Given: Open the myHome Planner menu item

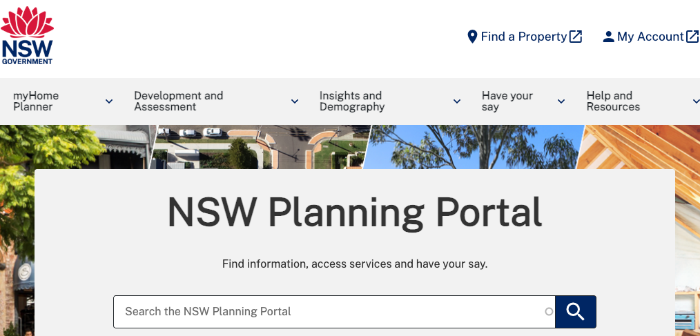Looking at the screenshot, I should [x=36, y=101].
